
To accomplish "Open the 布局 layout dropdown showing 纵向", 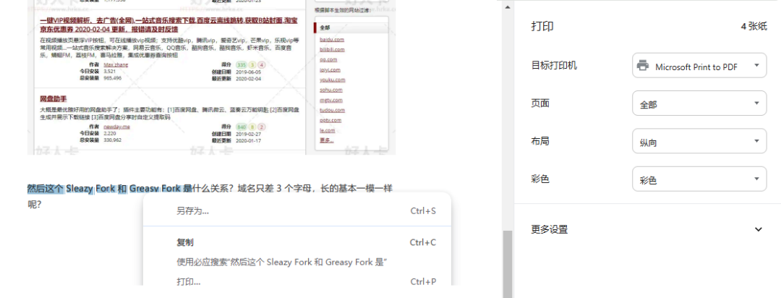I will click(699, 142).
